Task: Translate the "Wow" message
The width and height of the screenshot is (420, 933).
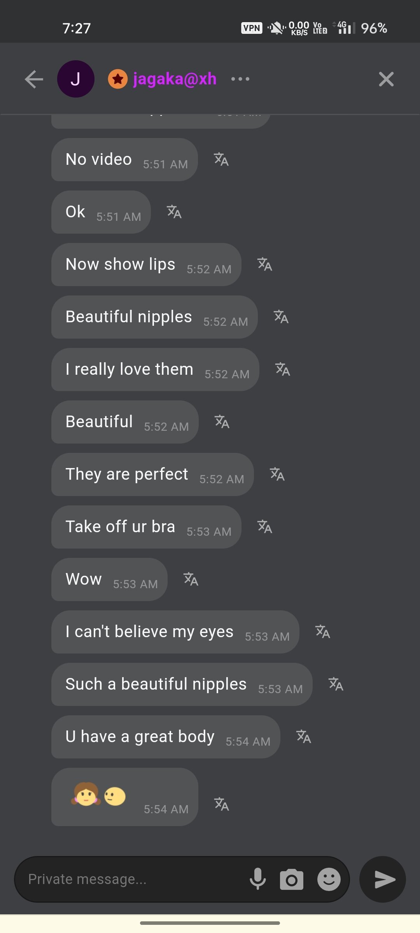Action: (x=191, y=579)
